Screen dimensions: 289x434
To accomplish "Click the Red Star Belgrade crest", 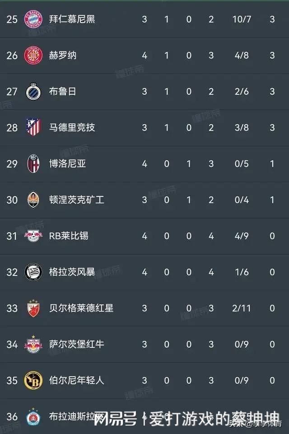I will point(33,308).
